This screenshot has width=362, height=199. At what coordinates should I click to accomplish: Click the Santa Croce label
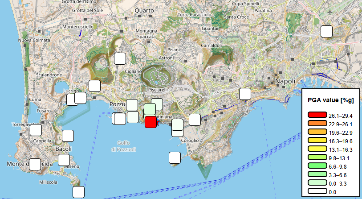[236, 17]
